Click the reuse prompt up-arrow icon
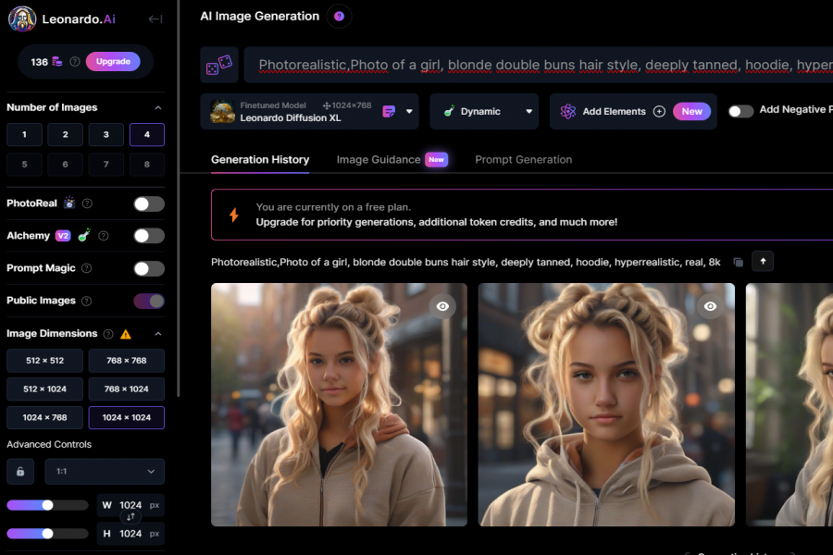This screenshot has width=833, height=555. [x=763, y=261]
